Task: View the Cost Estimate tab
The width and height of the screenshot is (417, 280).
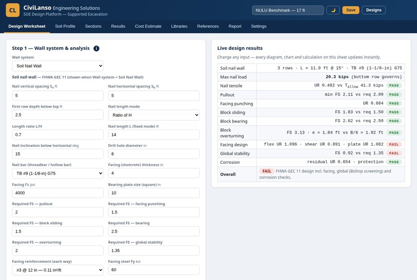Action: click(148, 26)
